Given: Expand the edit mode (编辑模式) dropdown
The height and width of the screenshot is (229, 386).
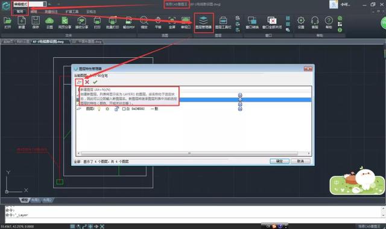Looking at the screenshot, I should tap(45, 4).
